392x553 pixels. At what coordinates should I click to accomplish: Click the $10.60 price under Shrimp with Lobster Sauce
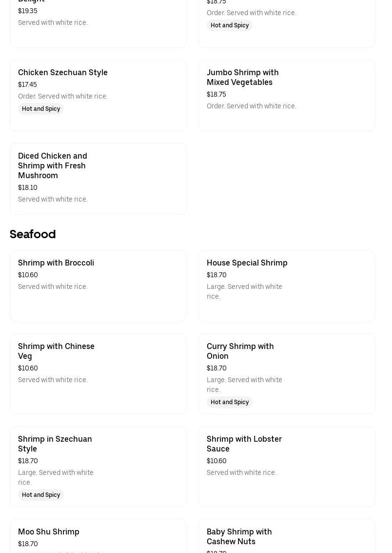(216, 461)
